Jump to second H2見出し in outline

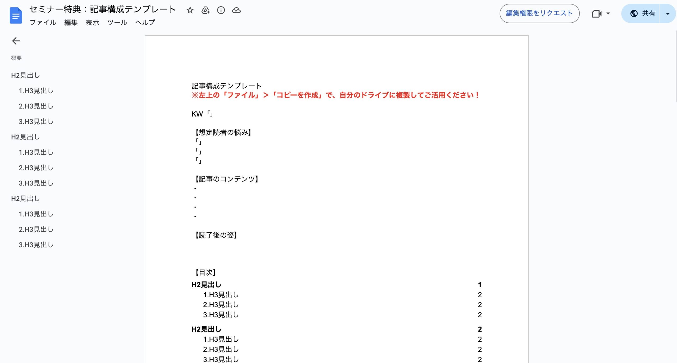click(x=25, y=137)
